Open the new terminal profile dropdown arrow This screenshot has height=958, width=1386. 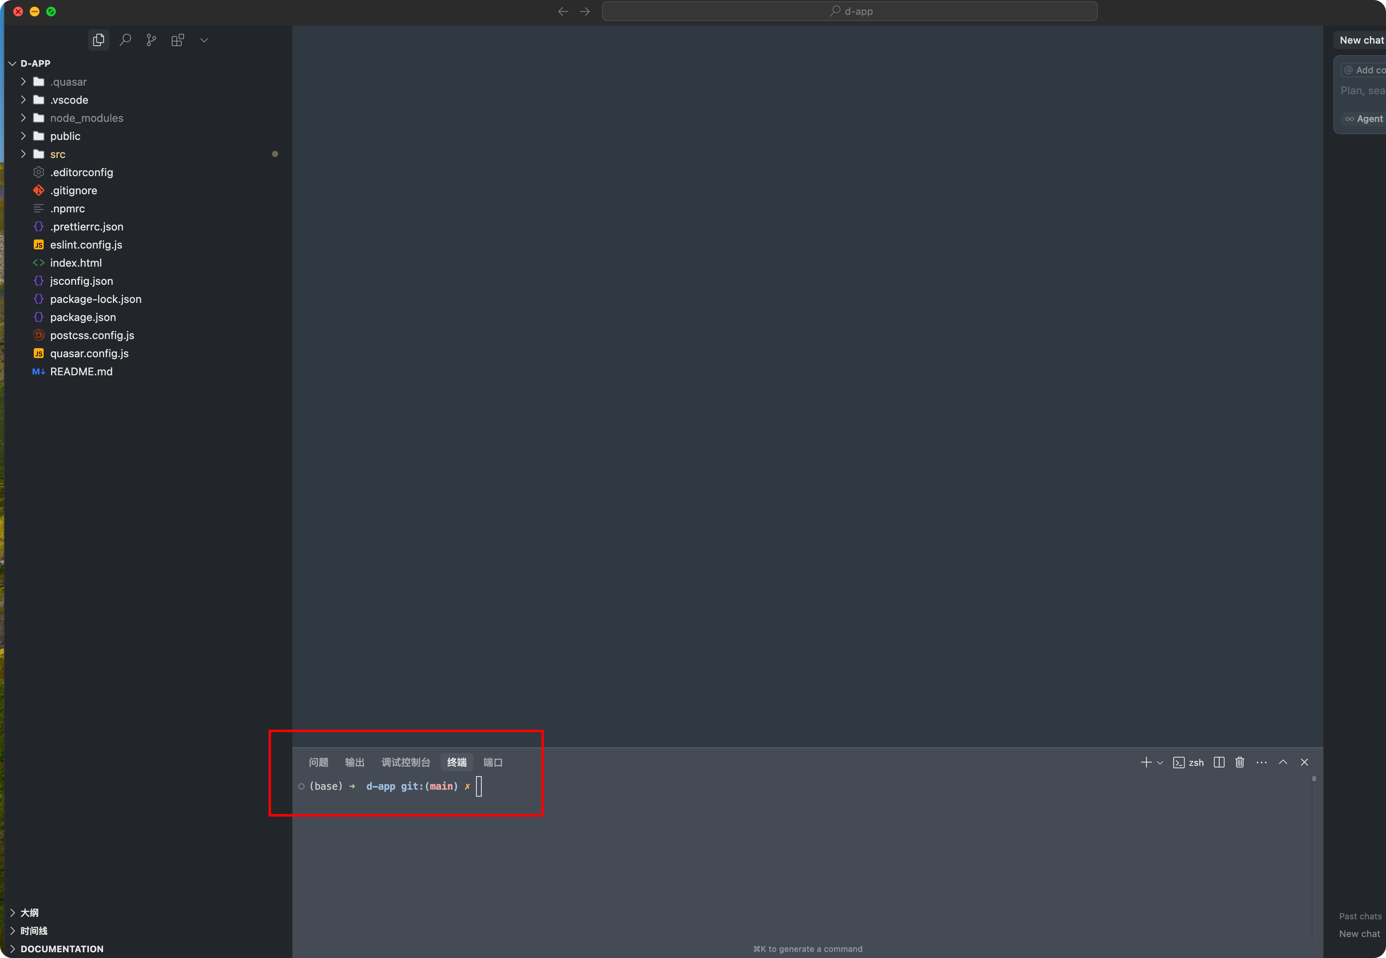click(1160, 762)
